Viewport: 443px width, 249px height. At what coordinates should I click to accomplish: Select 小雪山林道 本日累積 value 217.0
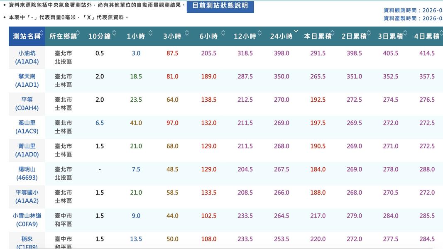click(318, 216)
